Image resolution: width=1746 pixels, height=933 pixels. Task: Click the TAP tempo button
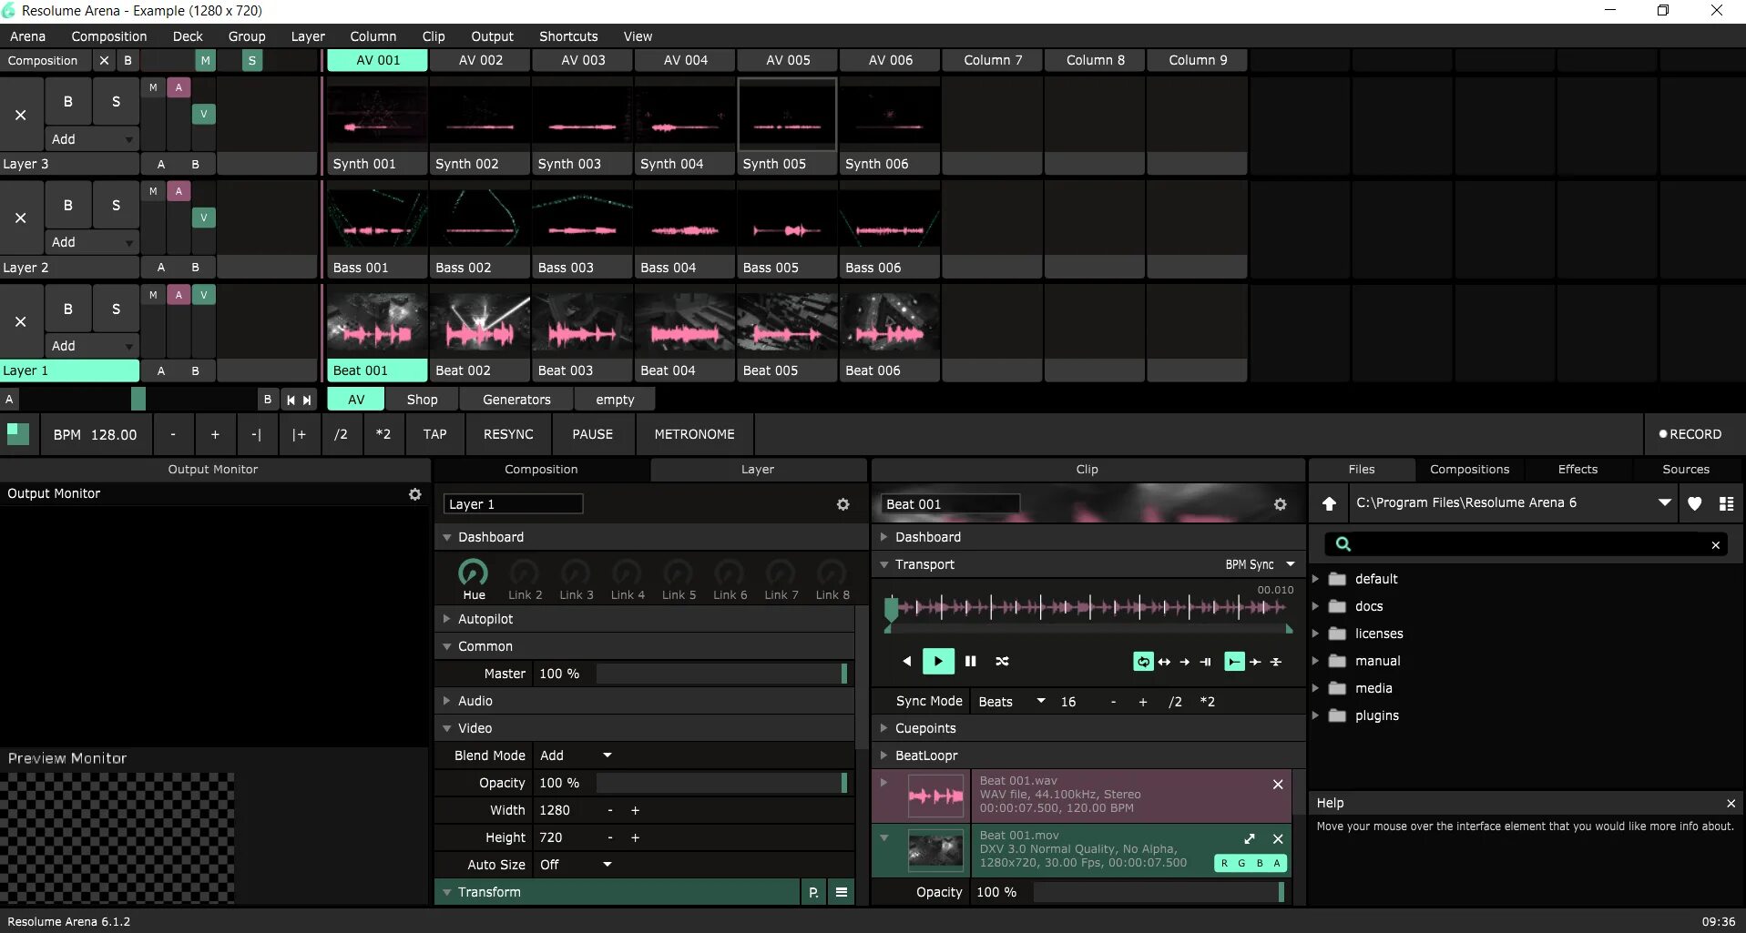[434, 434]
